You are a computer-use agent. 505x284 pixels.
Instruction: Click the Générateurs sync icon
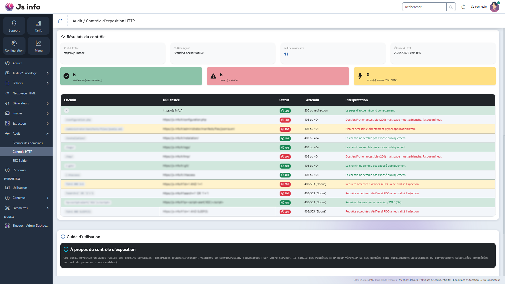click(7, 103)
